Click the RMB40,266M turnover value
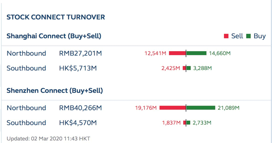This screenshot has width=272, height=143. [80, 108]
